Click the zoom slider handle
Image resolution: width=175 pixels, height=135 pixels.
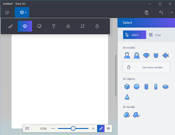pos(73,128)
